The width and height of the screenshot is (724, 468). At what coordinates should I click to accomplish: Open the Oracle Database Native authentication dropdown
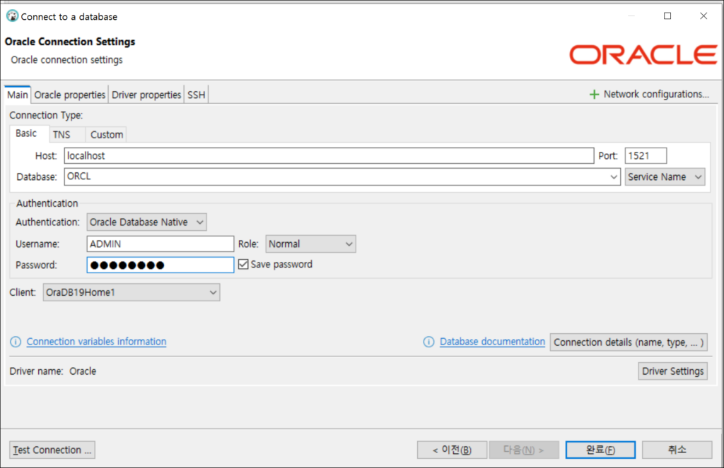(147, 222)
